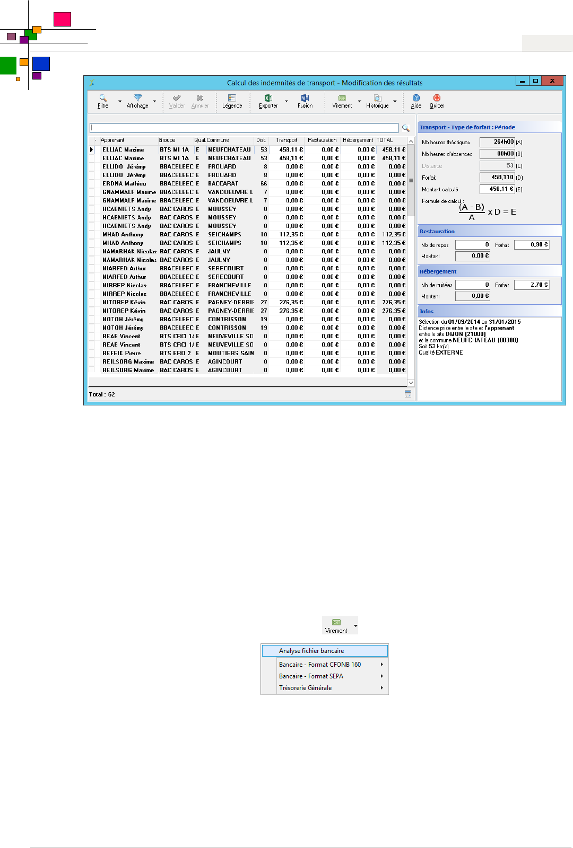The height and width of the screenshot is (848, 573).
Task: Sort by Groupe column header
Action: [x=176, y=140]
